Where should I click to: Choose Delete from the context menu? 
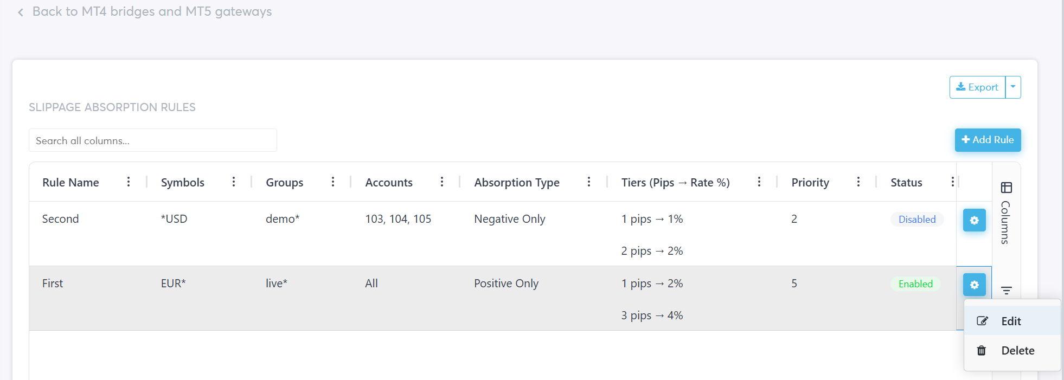coord(1017,351)
